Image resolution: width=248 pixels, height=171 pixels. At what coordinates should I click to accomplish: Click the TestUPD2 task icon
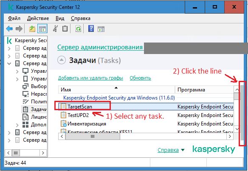pos(63,115)
